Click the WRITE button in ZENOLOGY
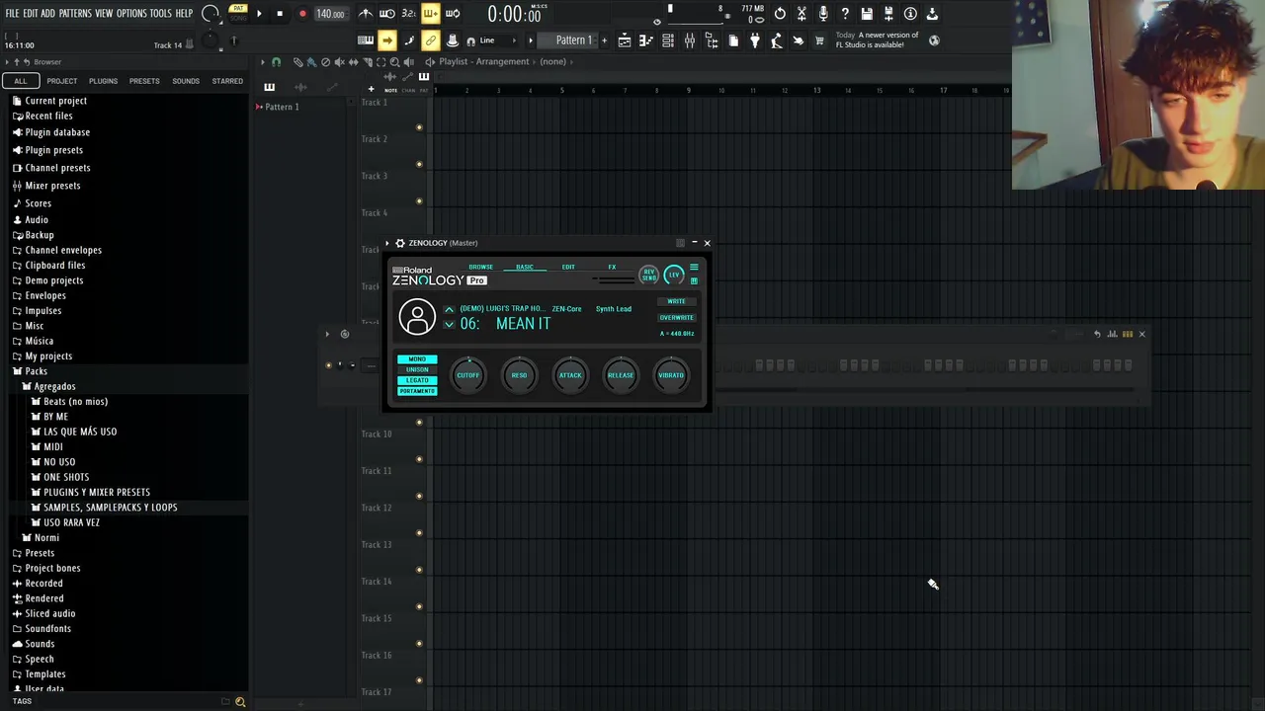 pos(676,301)
